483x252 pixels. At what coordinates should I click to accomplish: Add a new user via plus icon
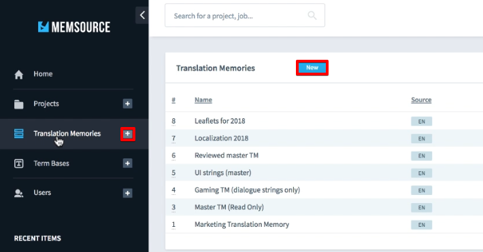[x=127, y=193]
